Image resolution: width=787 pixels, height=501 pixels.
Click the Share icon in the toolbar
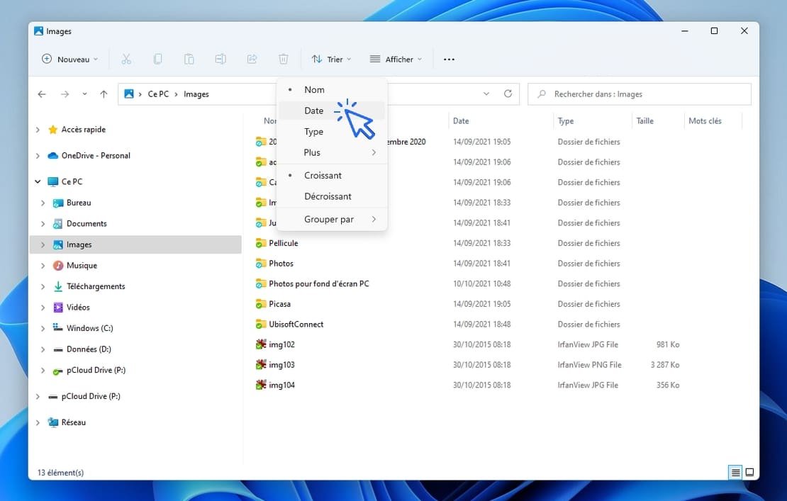tap(252, 60)
